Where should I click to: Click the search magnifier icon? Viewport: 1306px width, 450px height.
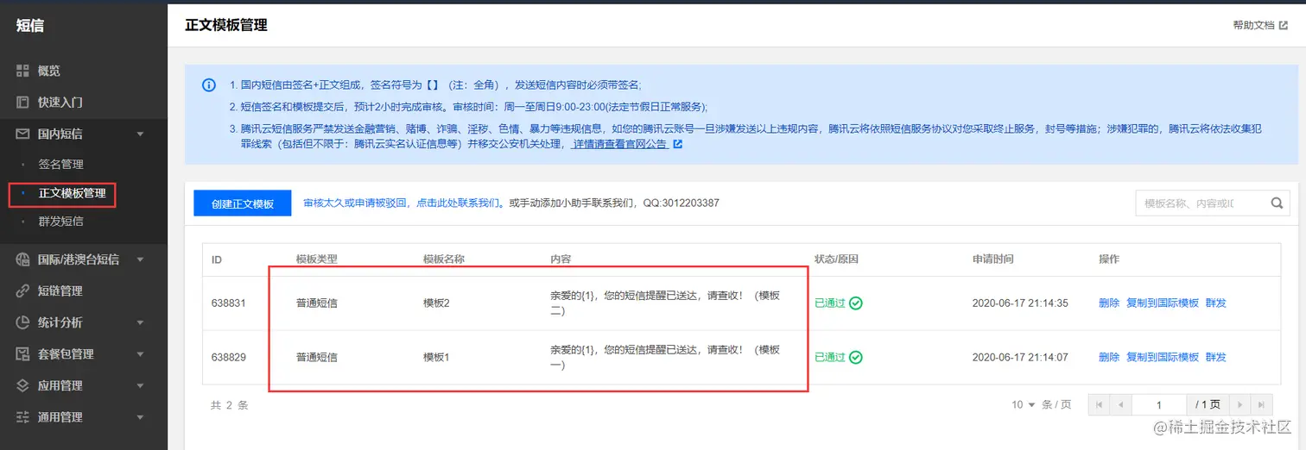click(1277, 203)
